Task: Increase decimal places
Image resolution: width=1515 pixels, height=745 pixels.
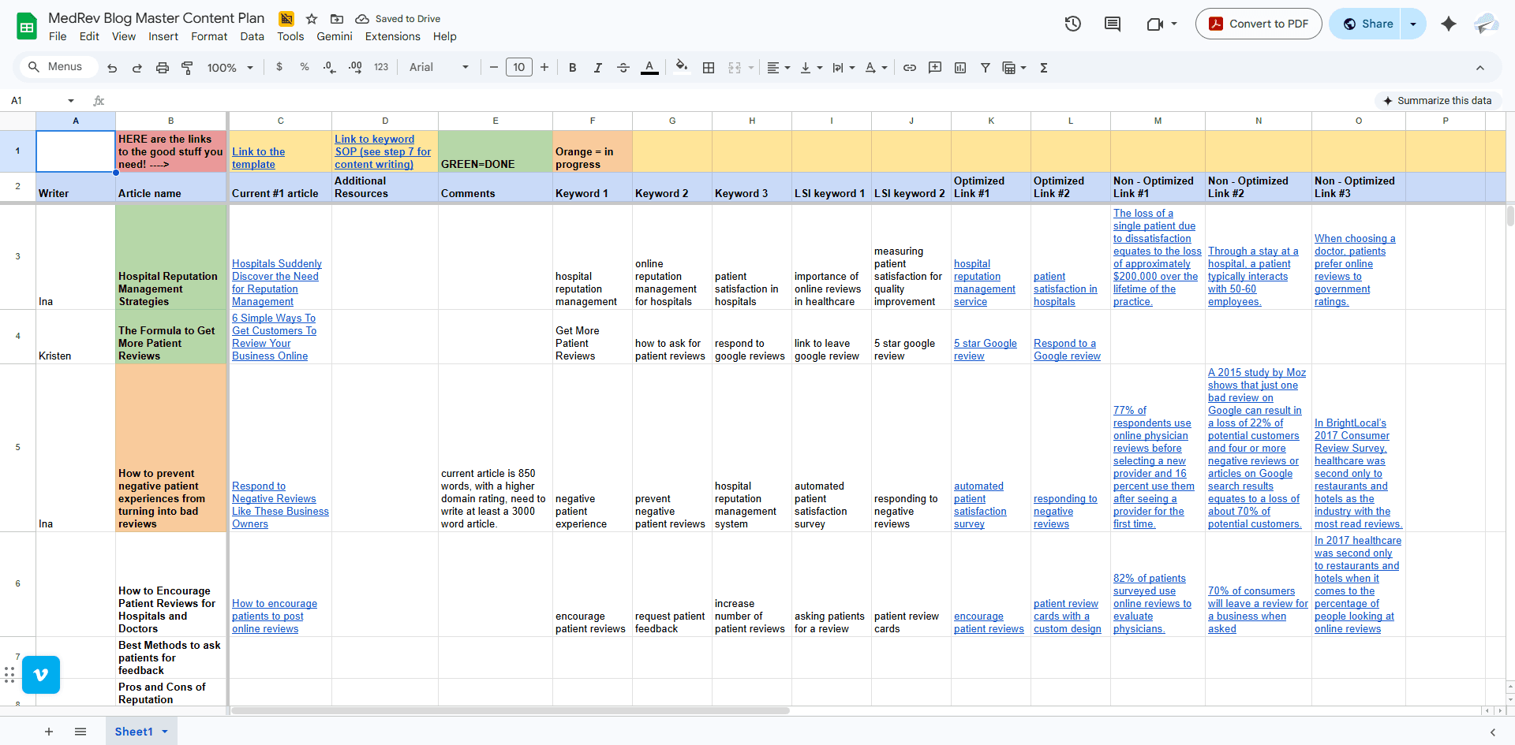Action: [x=355, y=68]
